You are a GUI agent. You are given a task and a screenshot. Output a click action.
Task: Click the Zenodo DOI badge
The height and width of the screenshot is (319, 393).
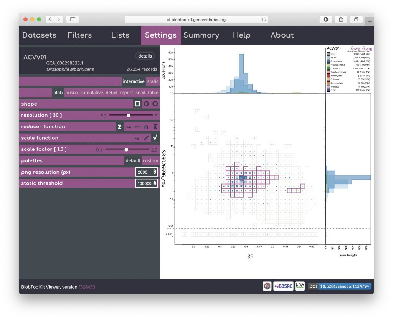coord(340,286)
